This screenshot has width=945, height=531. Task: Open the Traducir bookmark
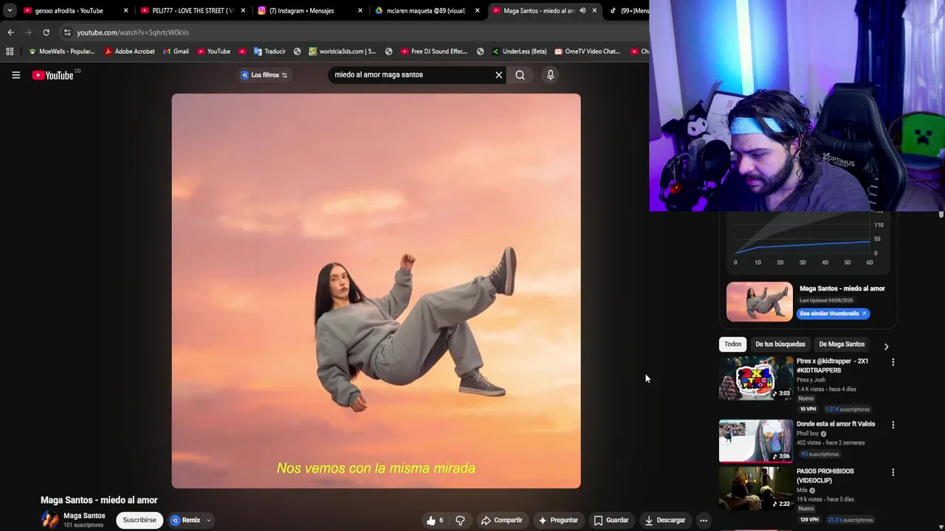[x=269, y=52]
